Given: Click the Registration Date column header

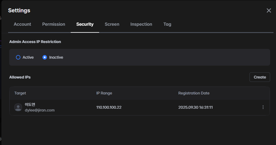Looking at the screenshot, I should click(x=194, y=93).
